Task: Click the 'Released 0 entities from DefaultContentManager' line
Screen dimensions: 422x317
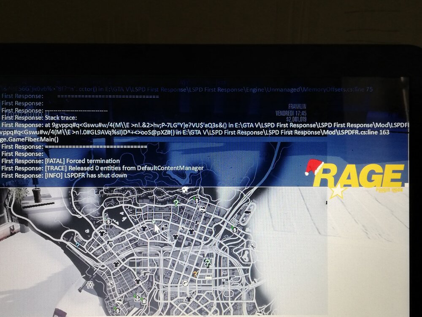Action: (x=136, y=168)
